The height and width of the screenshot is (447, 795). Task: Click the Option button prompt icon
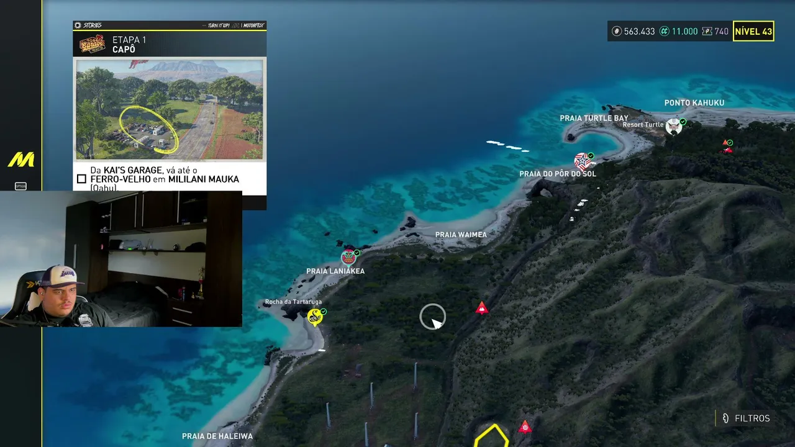(20, 186)
